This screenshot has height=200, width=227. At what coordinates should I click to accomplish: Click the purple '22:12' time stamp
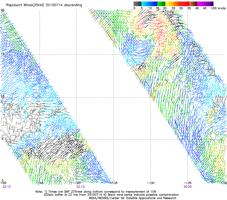[6, 187]
